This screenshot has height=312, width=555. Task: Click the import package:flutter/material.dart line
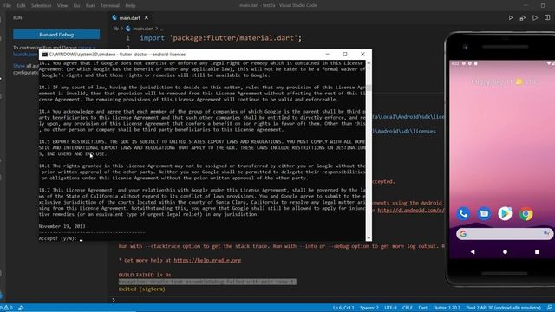(x=221, y=38)
